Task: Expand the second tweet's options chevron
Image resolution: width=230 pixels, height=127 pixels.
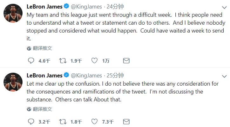Action: tap(225, 76)
